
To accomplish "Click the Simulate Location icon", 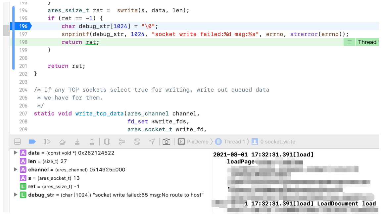I will (x=152, y=141).
